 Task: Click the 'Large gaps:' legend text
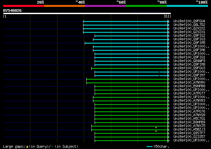(x=14, y=146)
